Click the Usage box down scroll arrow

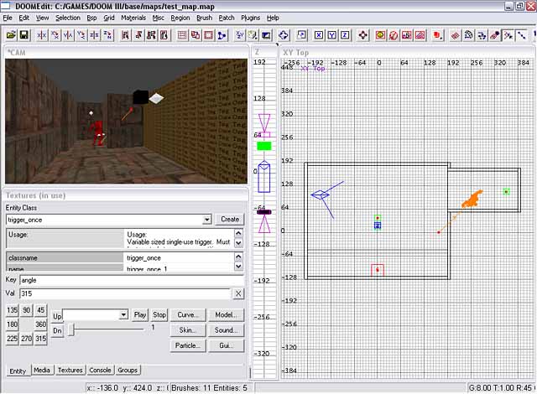click(238, 243)
